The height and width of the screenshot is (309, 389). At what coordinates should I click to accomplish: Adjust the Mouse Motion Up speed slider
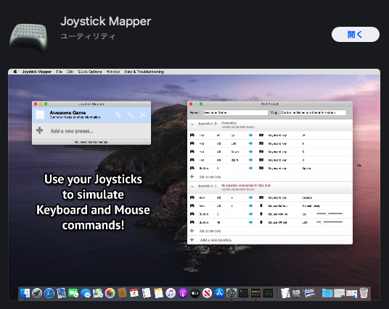pyautogui.click(x=329, y=213)
